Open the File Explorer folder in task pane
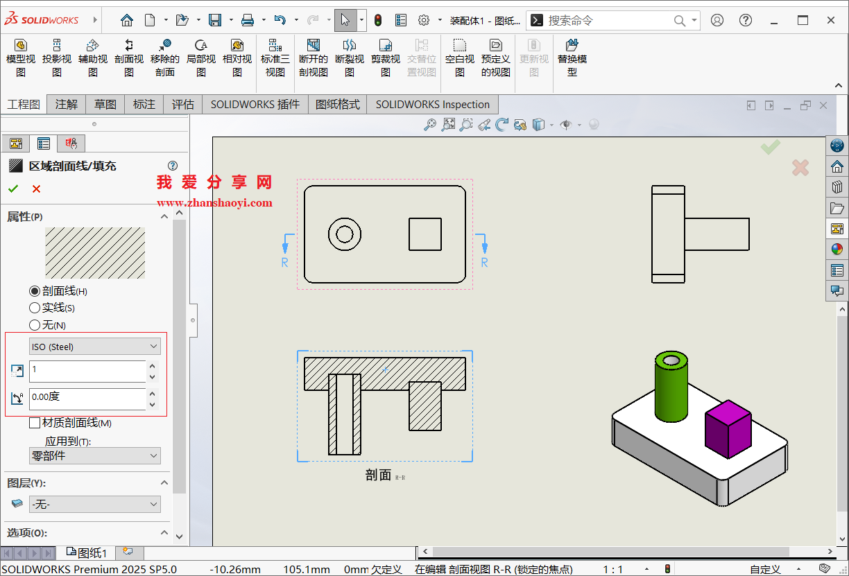Viewport: 849px width, 576px height. (837, 208)
